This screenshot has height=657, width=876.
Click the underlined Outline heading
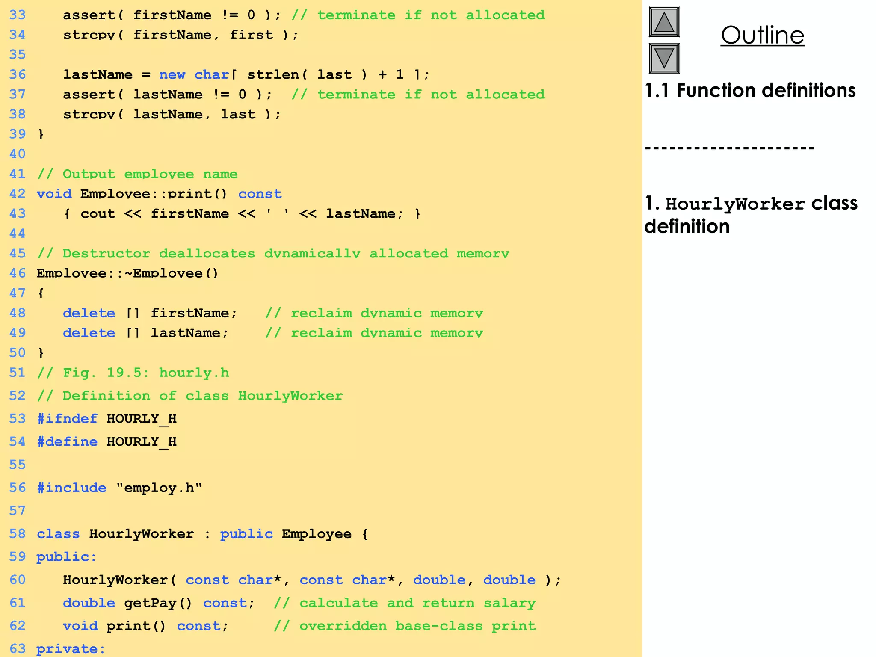click(763, 35)
